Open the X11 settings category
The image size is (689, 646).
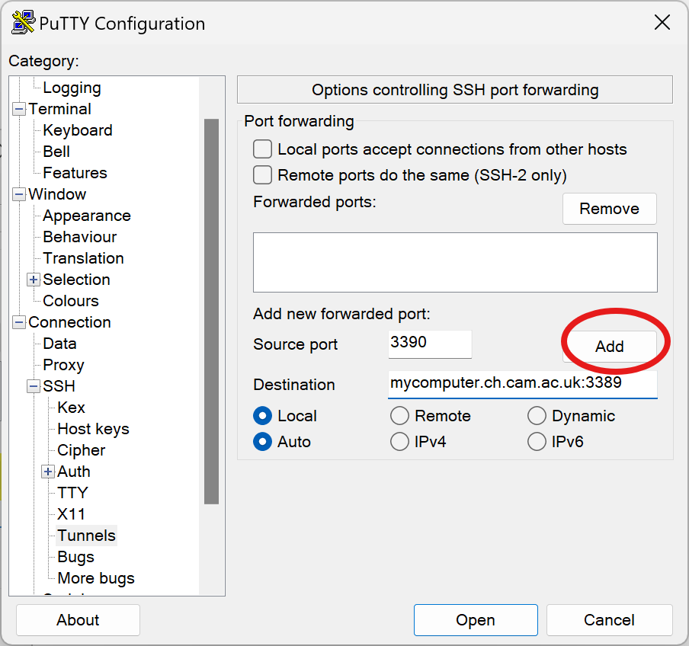[x=71, y=514]
